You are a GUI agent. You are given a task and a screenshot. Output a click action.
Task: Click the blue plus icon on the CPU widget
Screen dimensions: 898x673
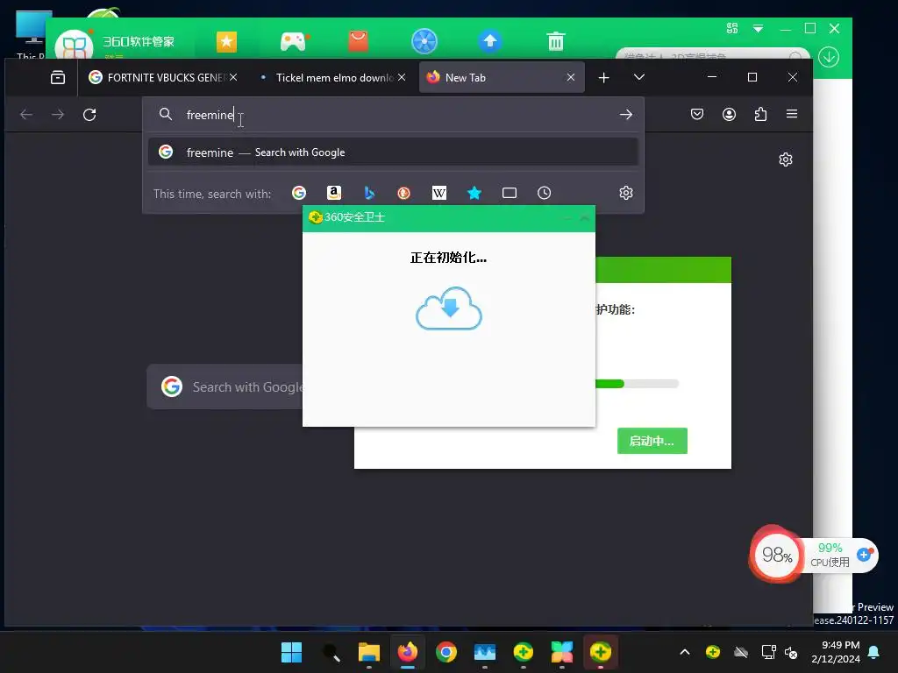point(864,555)
